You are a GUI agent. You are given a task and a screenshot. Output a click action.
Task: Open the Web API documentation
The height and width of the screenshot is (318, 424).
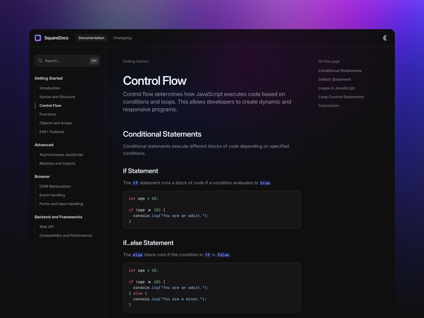click(x=47, y=227)
